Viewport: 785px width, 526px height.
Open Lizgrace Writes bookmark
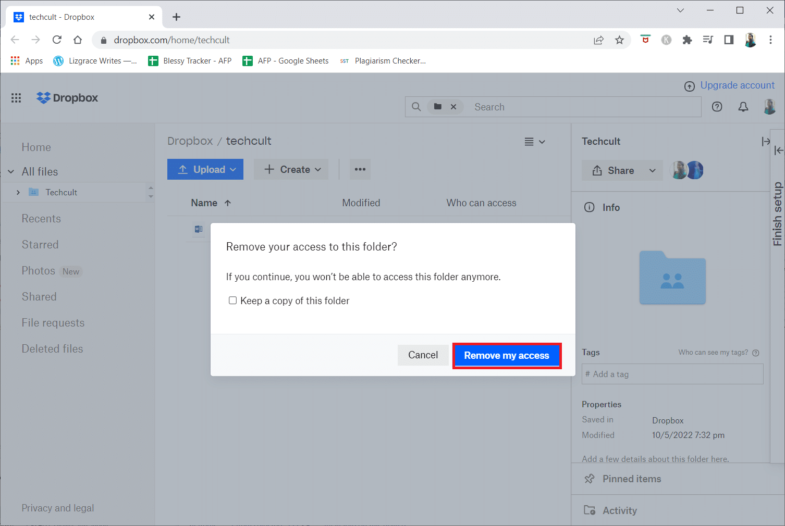[x=95, y=61]
